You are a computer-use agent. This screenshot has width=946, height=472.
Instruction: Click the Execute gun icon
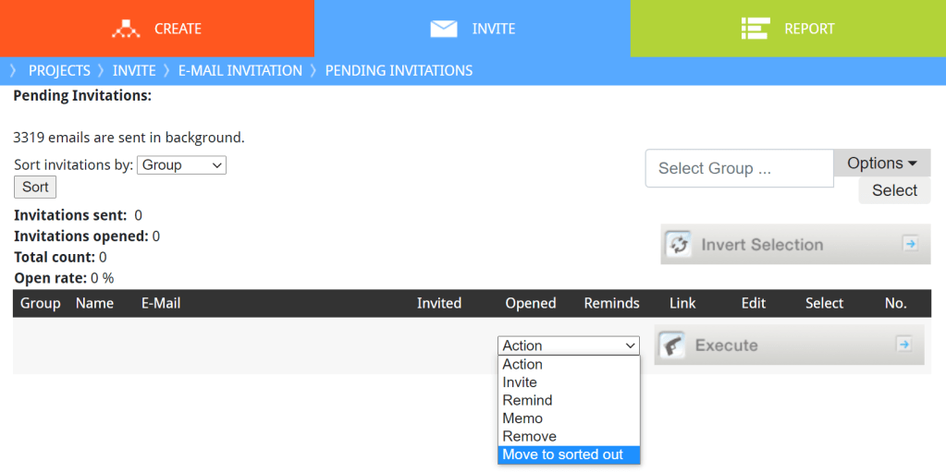[x=672, y=345]
